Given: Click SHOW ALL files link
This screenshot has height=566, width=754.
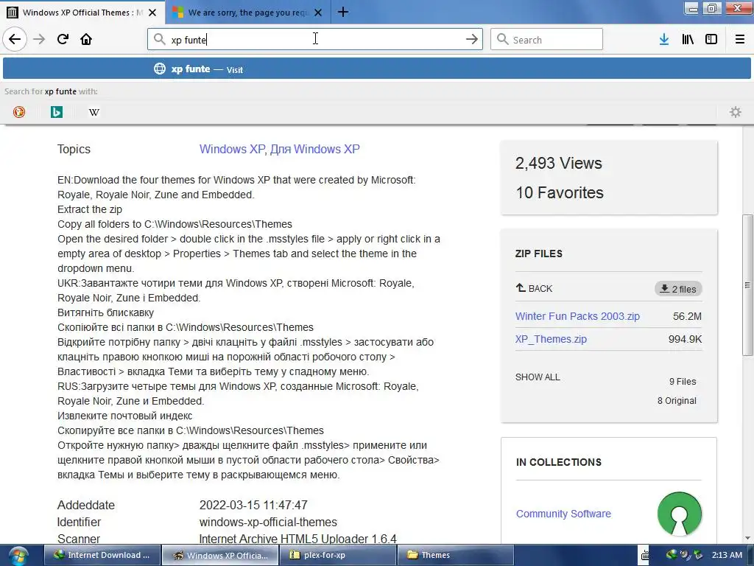Looking at the screenshot, I should (x=538, y=377).
